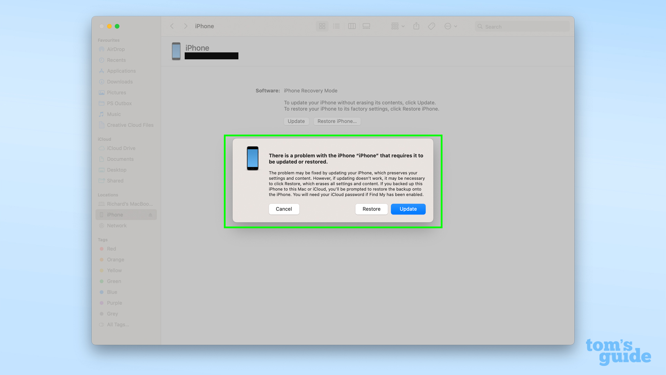Select iPhone in Locations sidebar
This screenshot has height=375, width=666.
[115, 214]
